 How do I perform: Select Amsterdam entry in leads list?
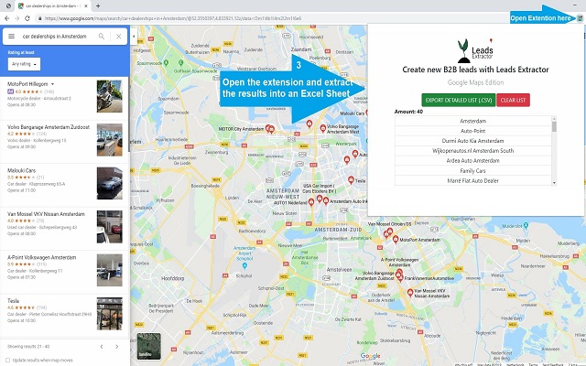tap(472, 121)
